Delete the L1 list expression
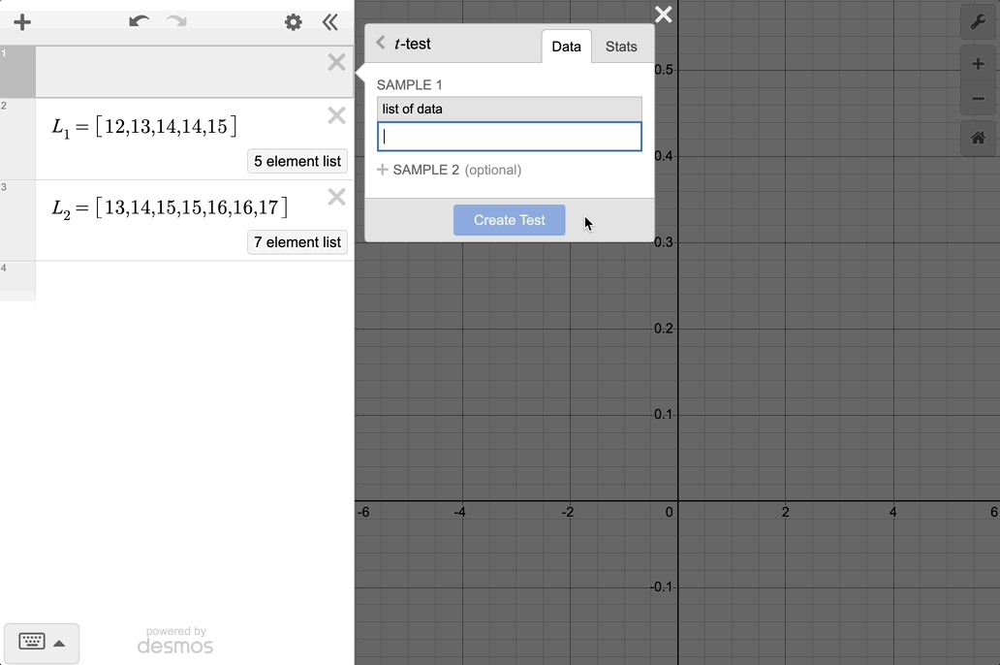The image size is (1000, 665). [336, 116]
